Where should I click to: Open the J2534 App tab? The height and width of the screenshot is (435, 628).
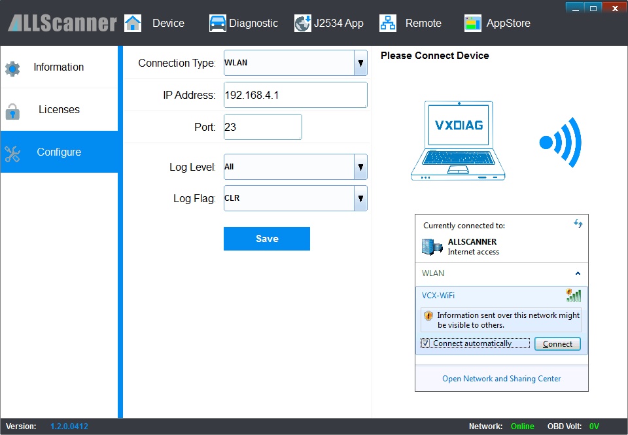coord(338,24)
